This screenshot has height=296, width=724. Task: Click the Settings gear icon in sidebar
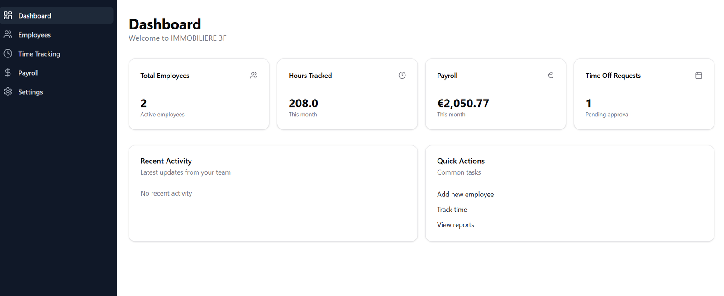[x=8, y=91]
